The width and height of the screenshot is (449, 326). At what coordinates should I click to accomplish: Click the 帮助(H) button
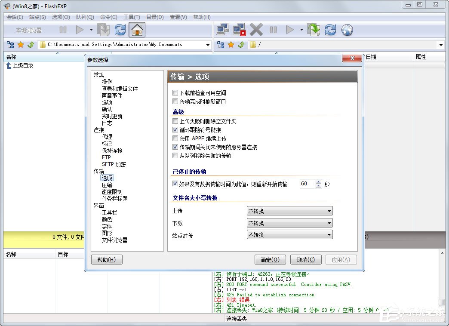coord(107,259)
